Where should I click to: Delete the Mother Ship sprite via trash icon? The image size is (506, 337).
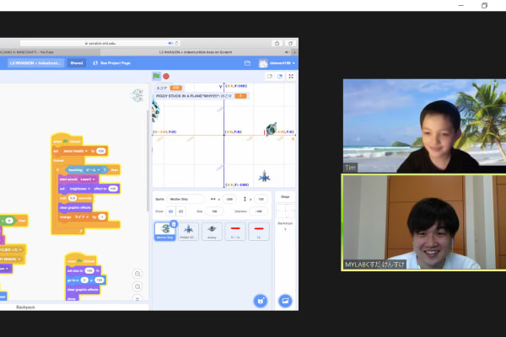click(x=174, y=224)
